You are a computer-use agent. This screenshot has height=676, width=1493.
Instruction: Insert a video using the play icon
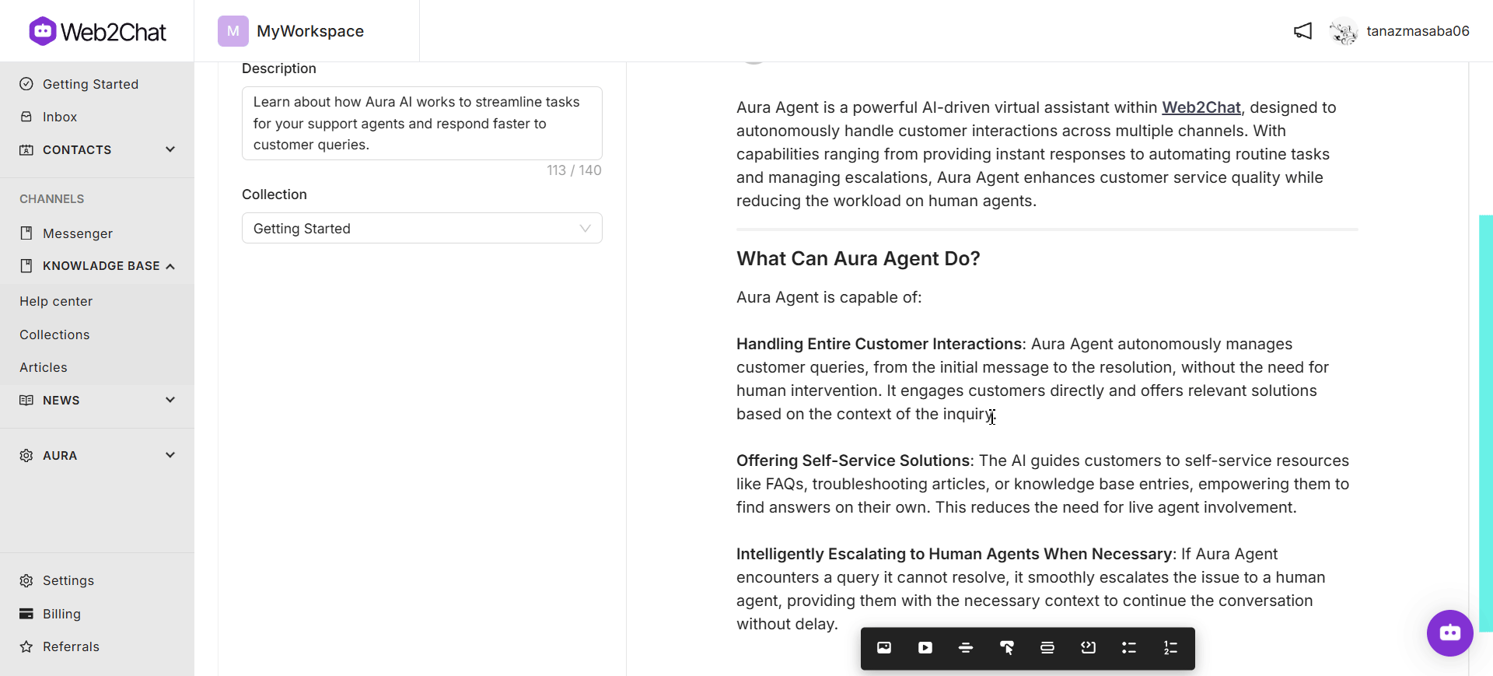click(x=925, y=648)
